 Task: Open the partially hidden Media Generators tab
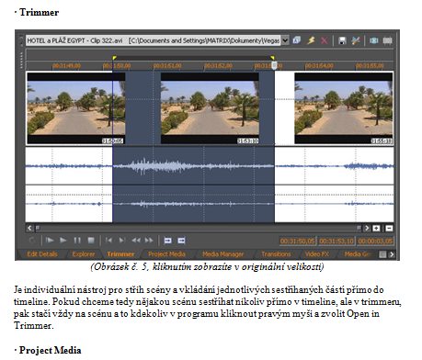[x=358, y=254]
